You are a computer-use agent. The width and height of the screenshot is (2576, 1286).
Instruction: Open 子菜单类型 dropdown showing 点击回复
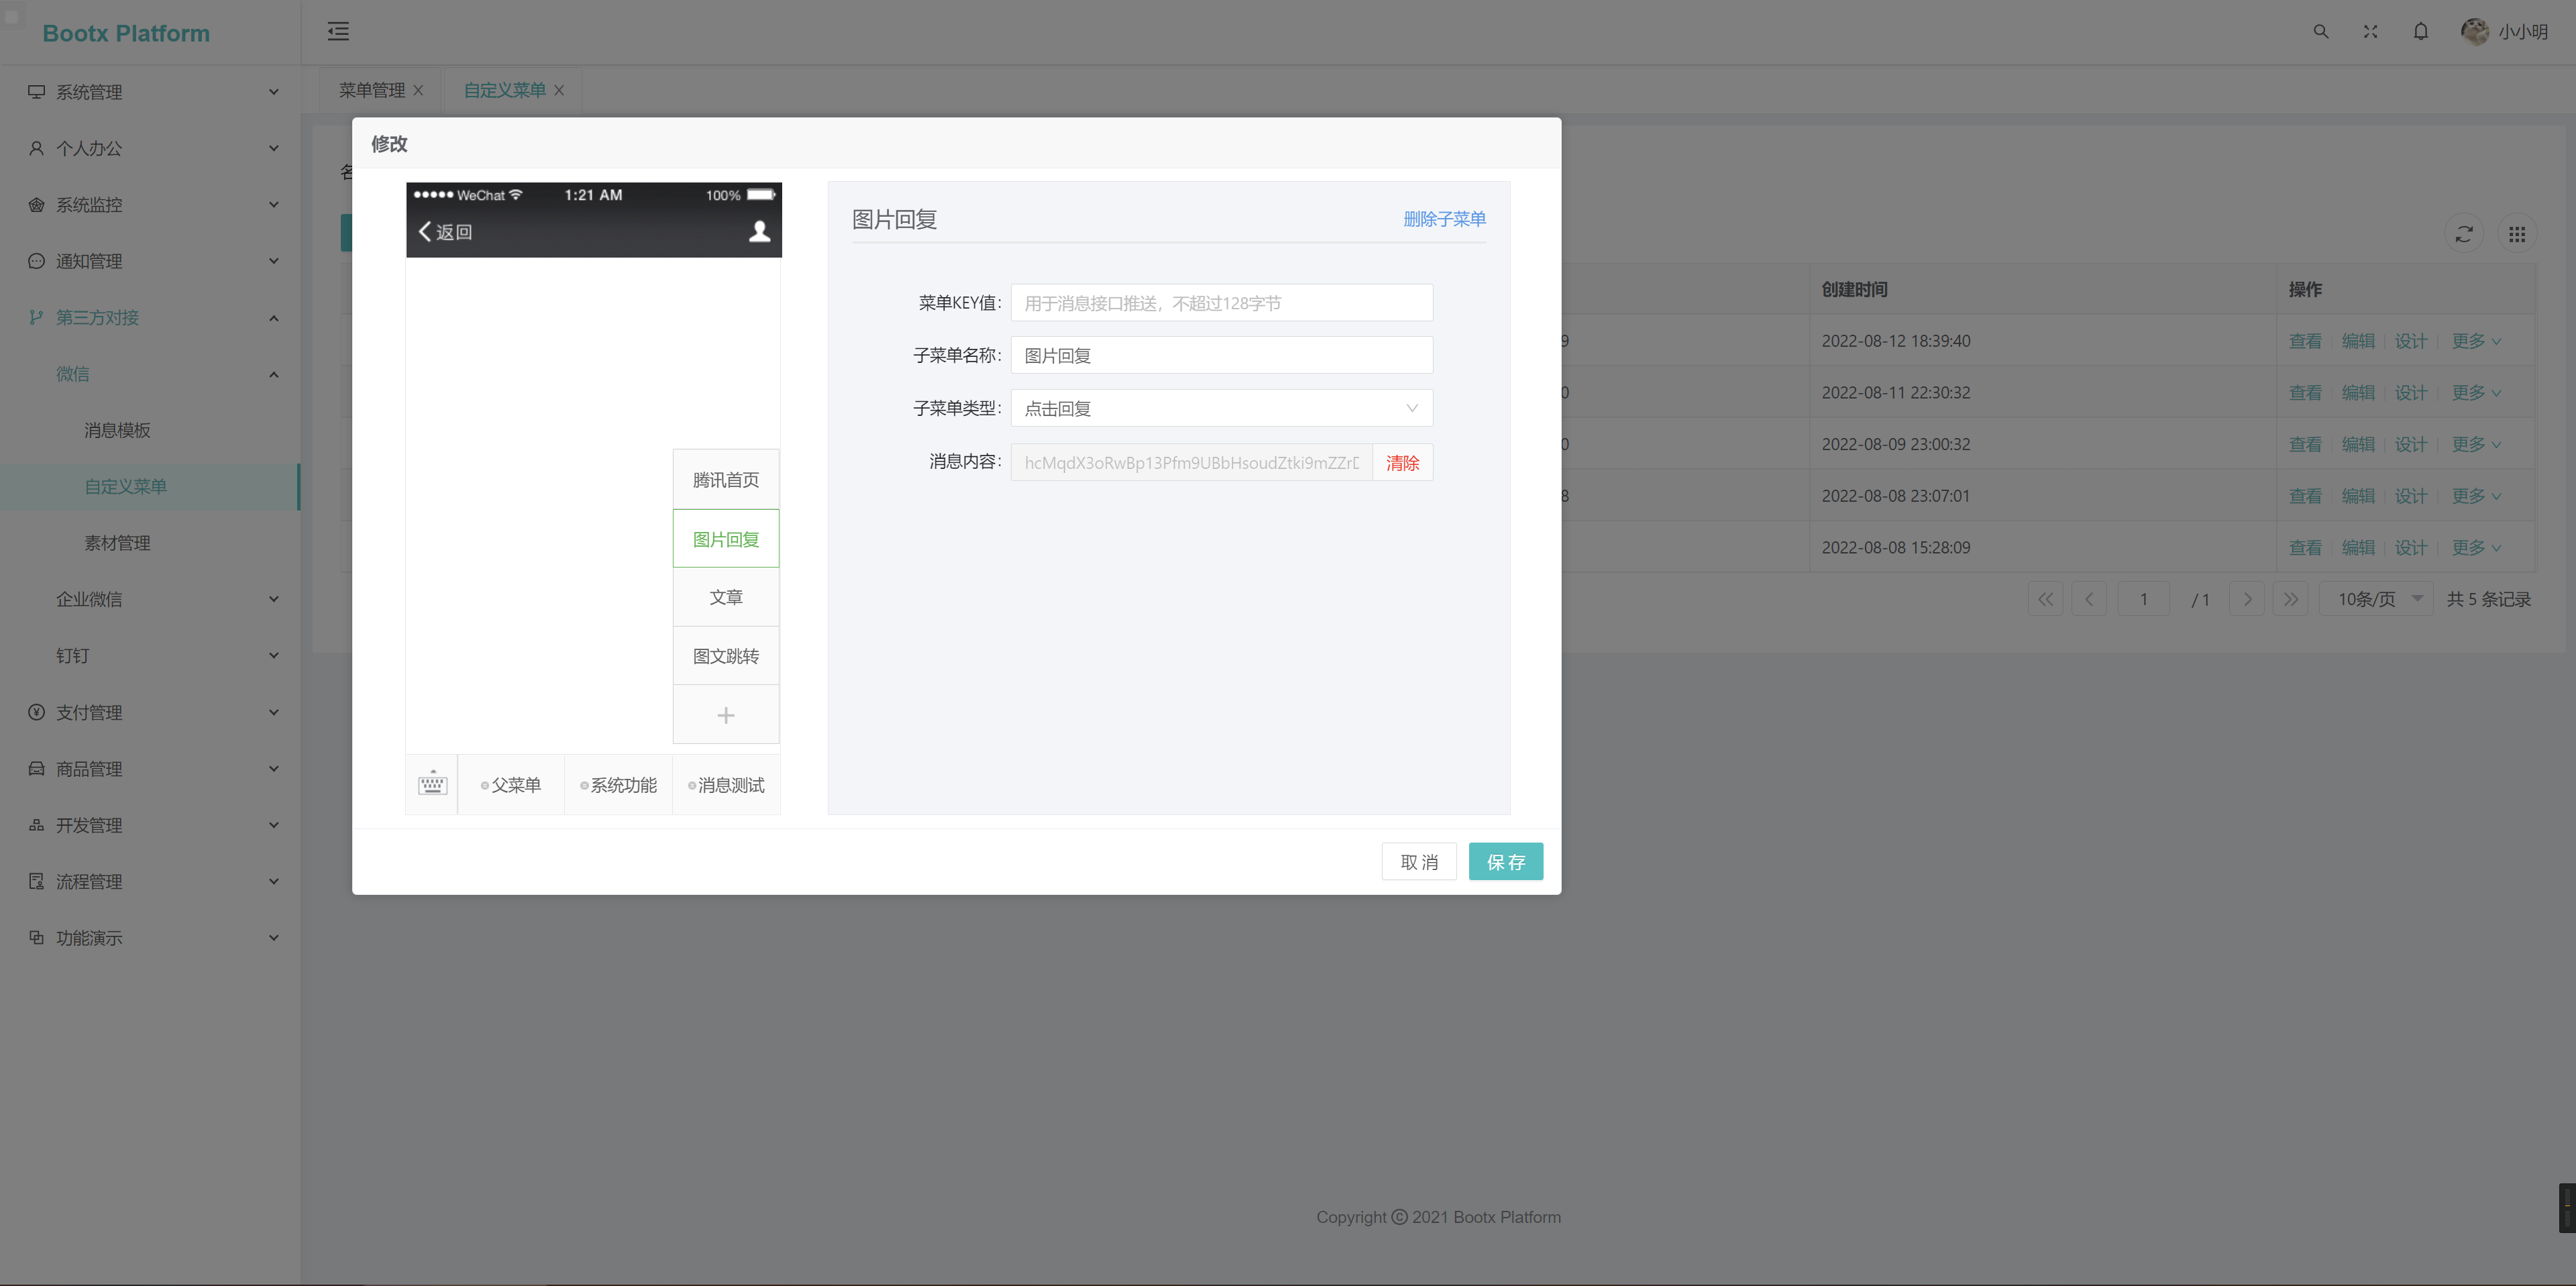[x=1221, y=408]
